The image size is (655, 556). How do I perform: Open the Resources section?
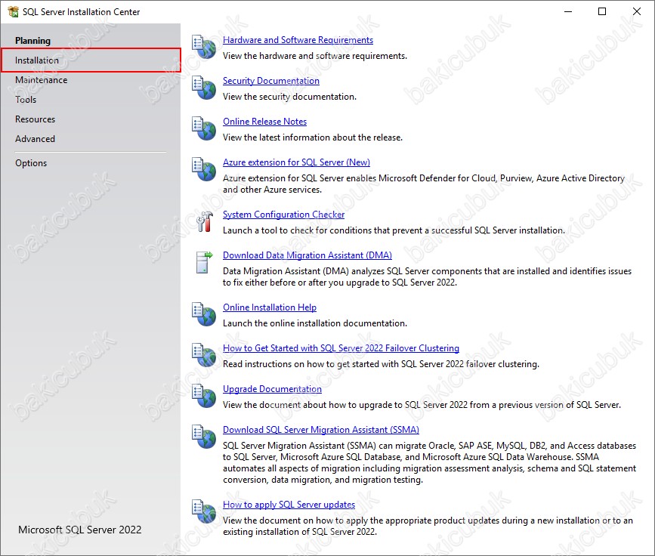pos(35,119)
